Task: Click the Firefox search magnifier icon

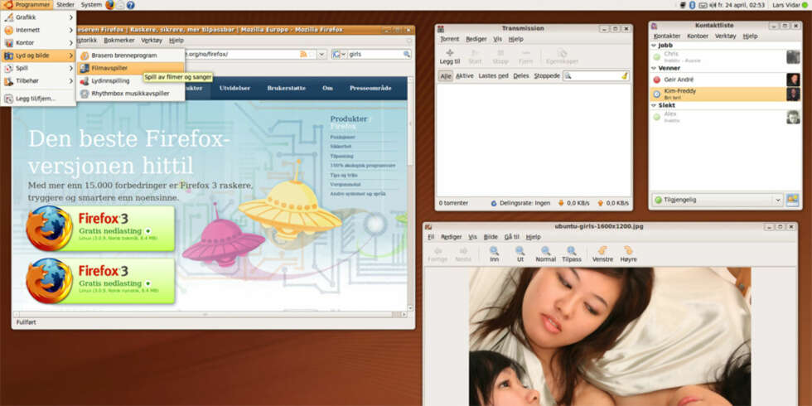Action: click(407, 54)
